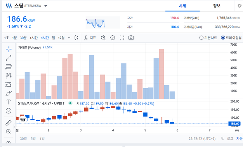The image size is (243, 147).
Task: Select the trend line drawing tool
Action: [x=9, y=58]
